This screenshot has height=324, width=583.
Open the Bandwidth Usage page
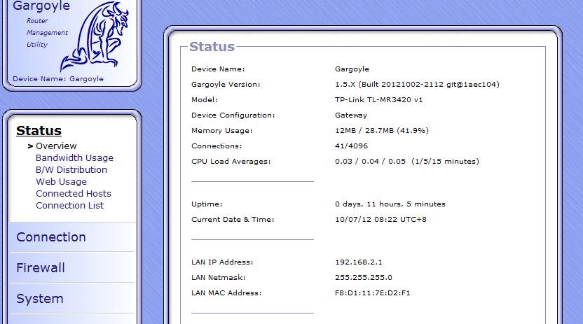pyautogui.click(x=74, y=158)
